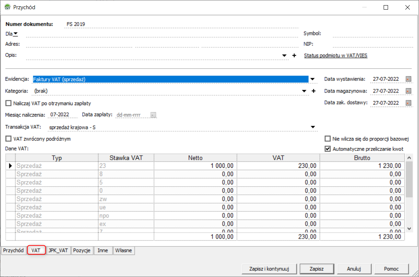Click the Typ column header
The height and width of the screenshot is (277, 419).
(x=57, y=158)
